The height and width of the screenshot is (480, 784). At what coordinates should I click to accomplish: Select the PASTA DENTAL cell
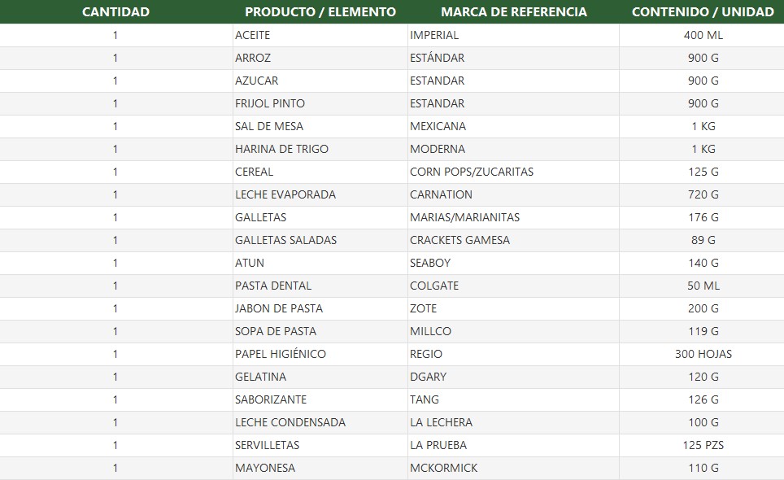tap(320, 286)
